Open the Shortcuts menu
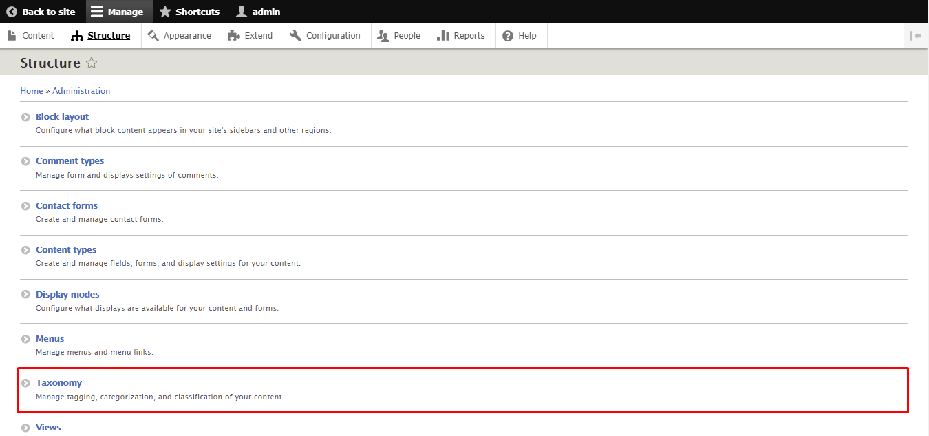Viewport: 929px width, 436px height. [189, 11]
